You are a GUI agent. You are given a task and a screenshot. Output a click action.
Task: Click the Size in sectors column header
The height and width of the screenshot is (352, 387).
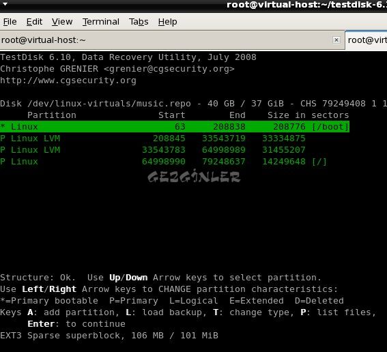tap(308, 115)
